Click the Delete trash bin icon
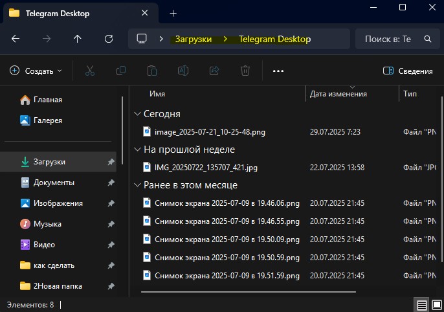444x312 pixels. click(x=245, y=71)
